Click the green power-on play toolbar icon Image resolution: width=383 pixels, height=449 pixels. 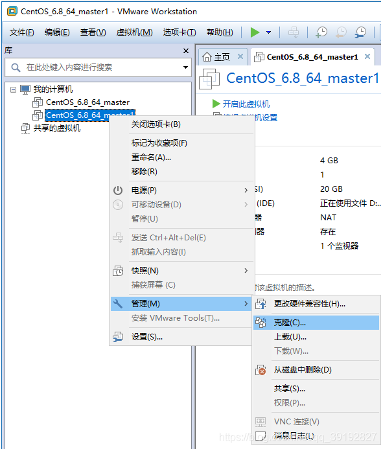(x=255, y=32)
